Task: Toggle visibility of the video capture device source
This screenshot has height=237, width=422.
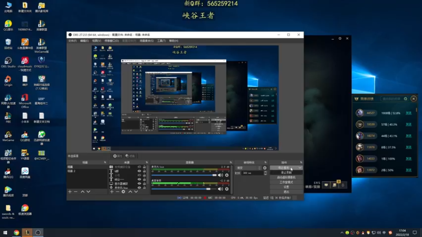Action: [139, 167]
